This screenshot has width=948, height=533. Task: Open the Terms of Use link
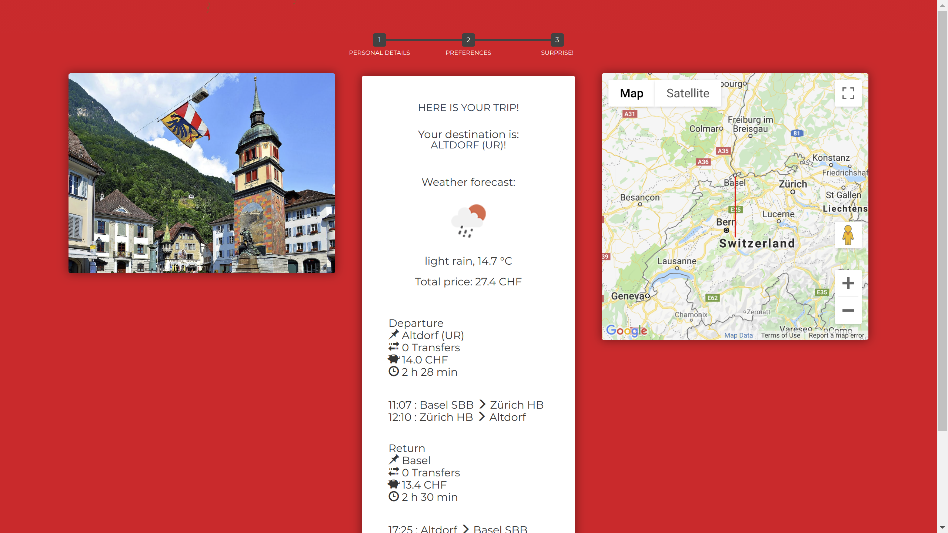[x=780, y=335]
